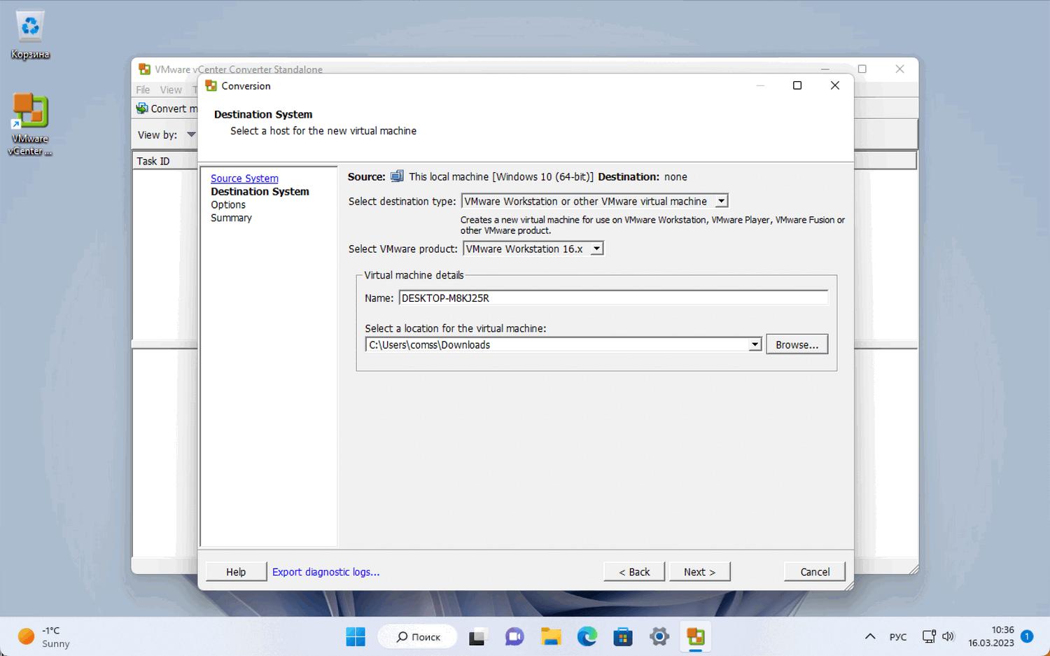Cancel the conversion wizard
Screen dimensions: 1050x656
click(x=815, y=572)
